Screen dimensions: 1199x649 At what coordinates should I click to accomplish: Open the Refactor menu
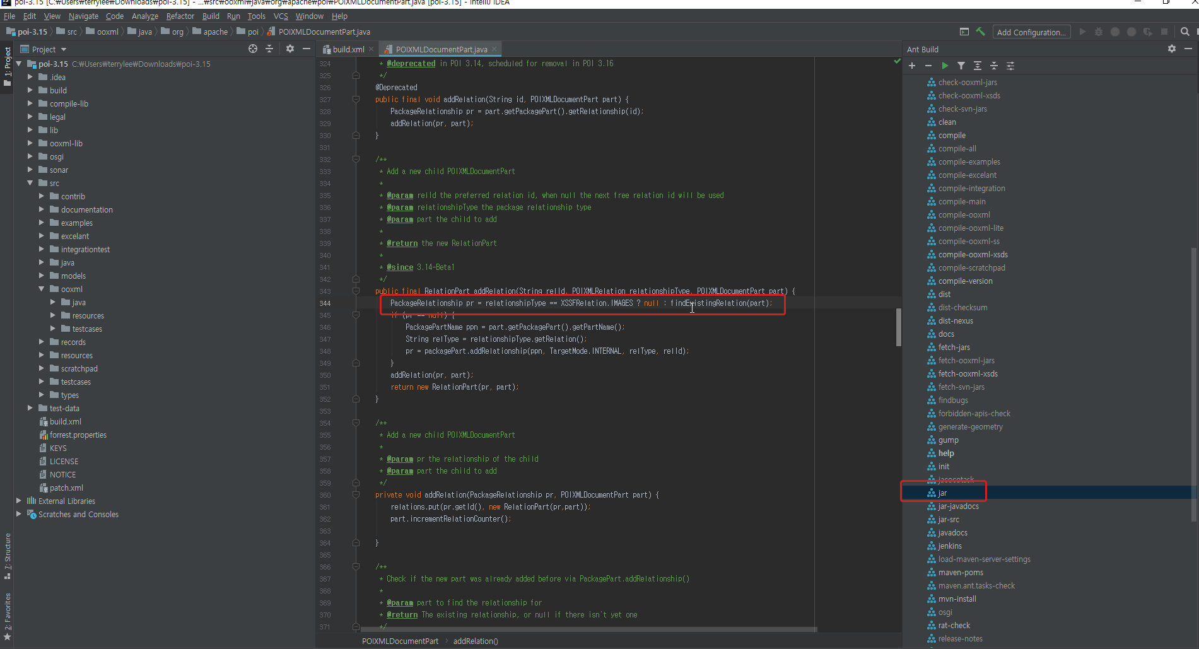(180, 16)
